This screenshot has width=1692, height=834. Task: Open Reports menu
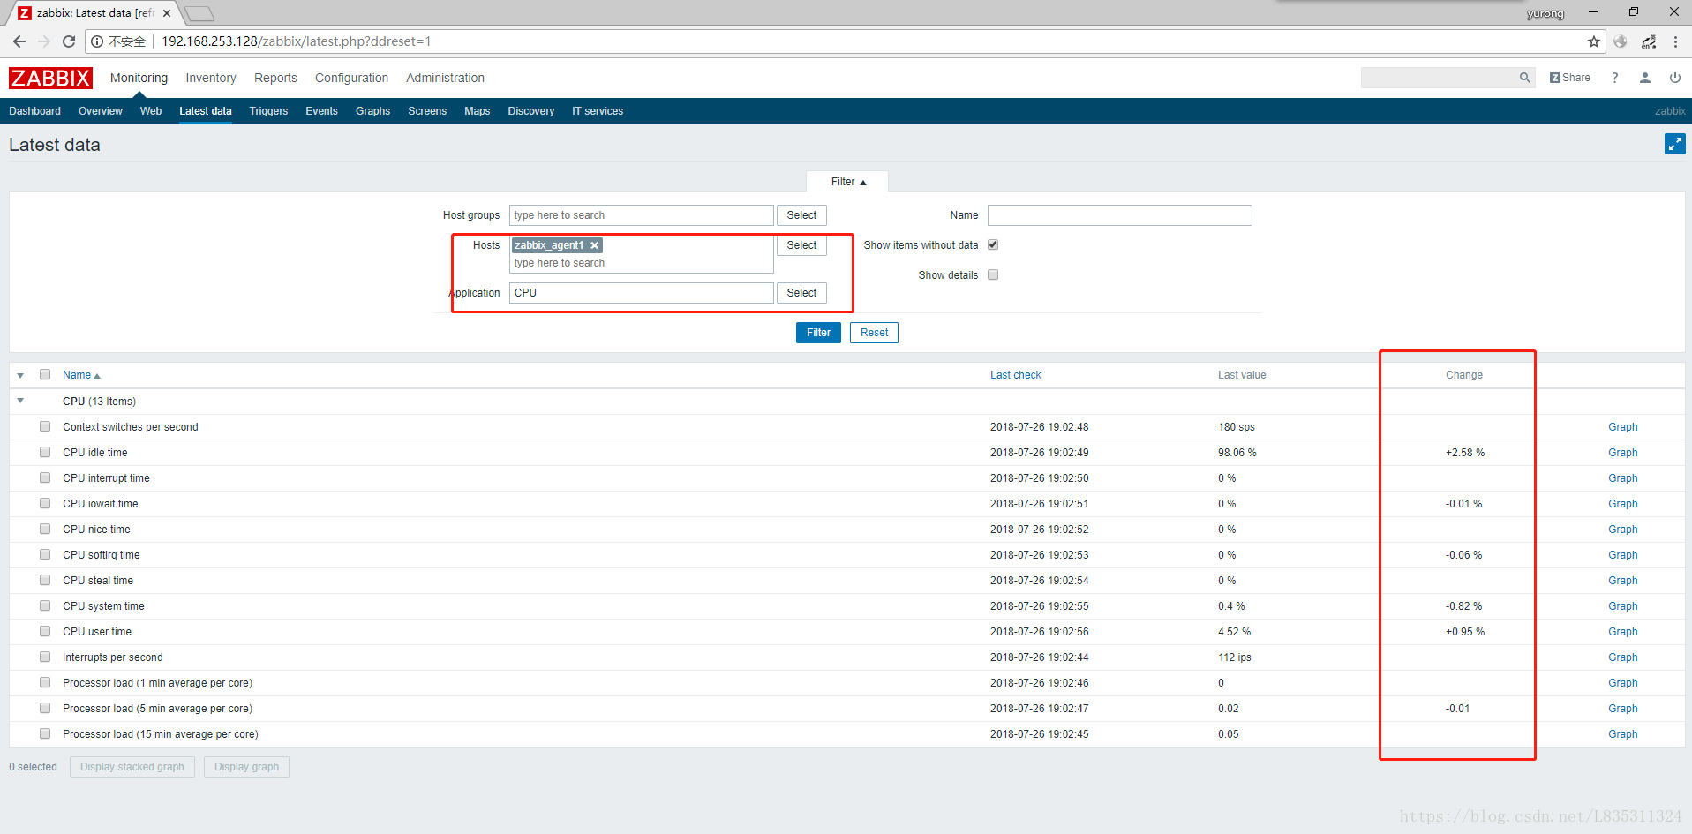pos(275,78)
